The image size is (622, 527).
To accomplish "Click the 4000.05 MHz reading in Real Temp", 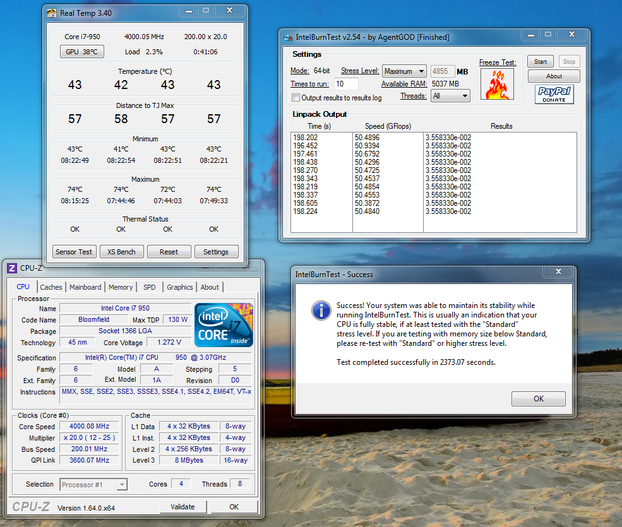I will tap(144, 37).
